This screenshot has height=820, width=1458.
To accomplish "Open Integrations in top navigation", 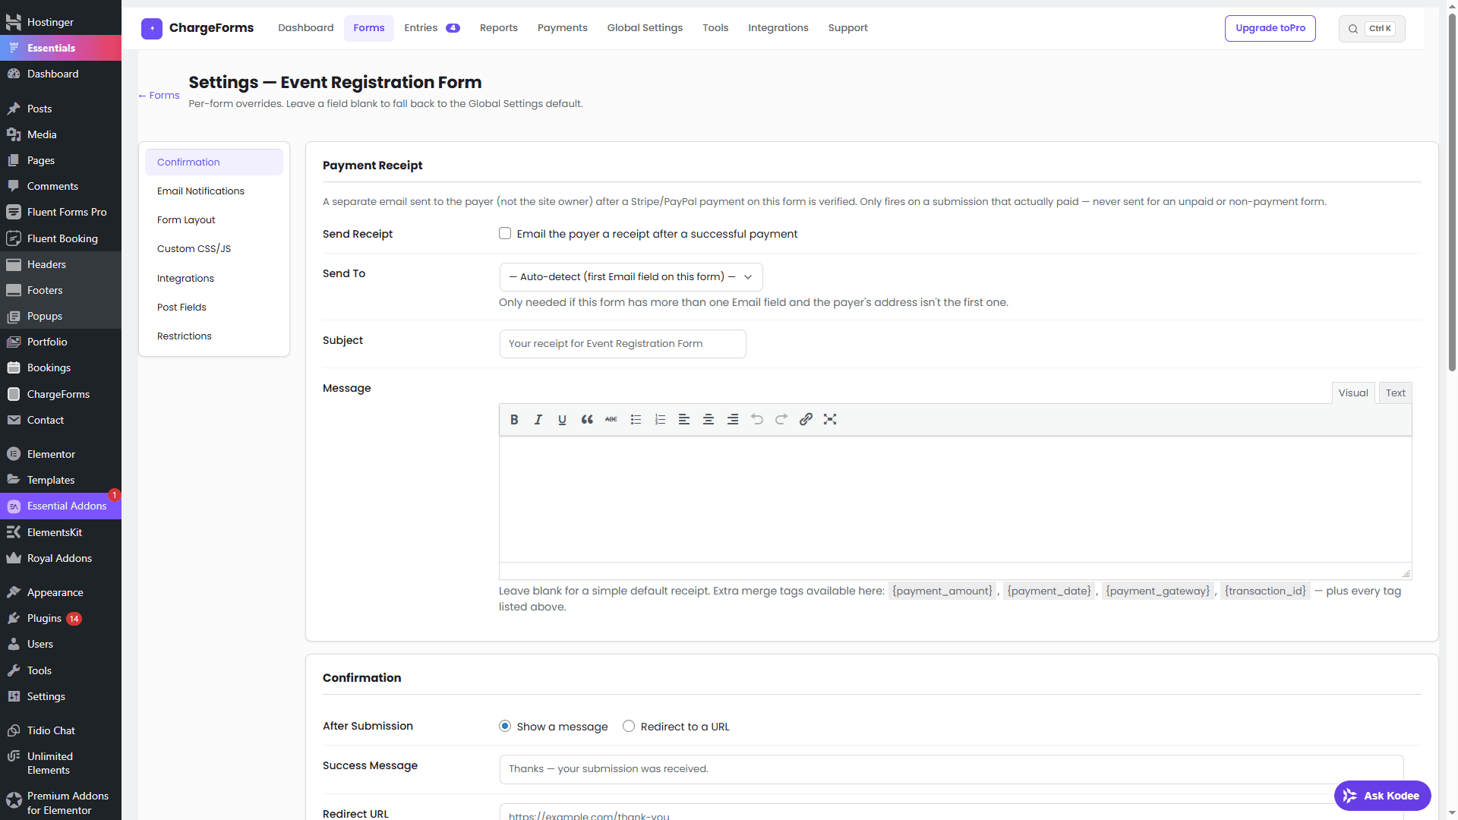I will pos(778,28).
